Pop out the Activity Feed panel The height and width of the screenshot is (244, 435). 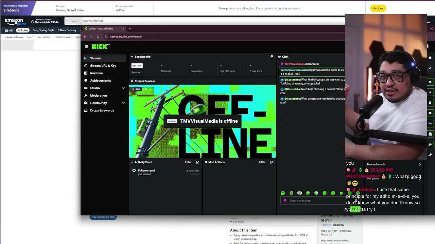point(197,162)
